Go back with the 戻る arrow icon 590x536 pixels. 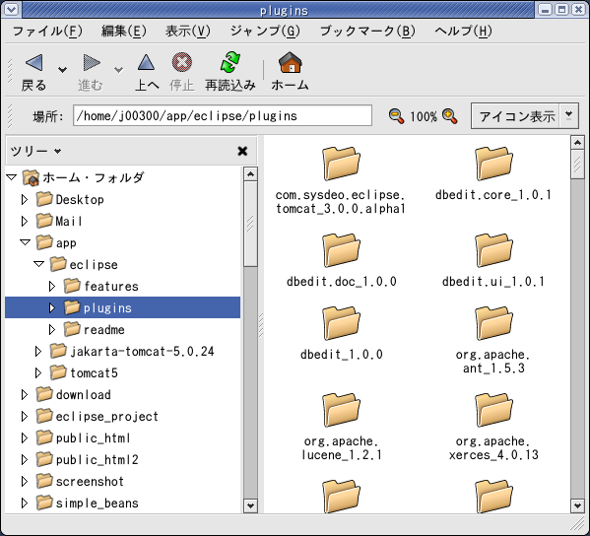(33, 62)
